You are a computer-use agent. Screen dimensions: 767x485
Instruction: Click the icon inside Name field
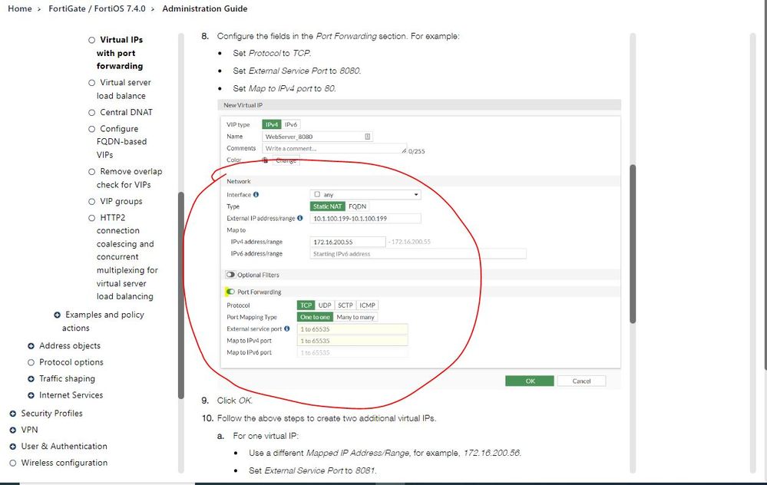click(367, 137)
